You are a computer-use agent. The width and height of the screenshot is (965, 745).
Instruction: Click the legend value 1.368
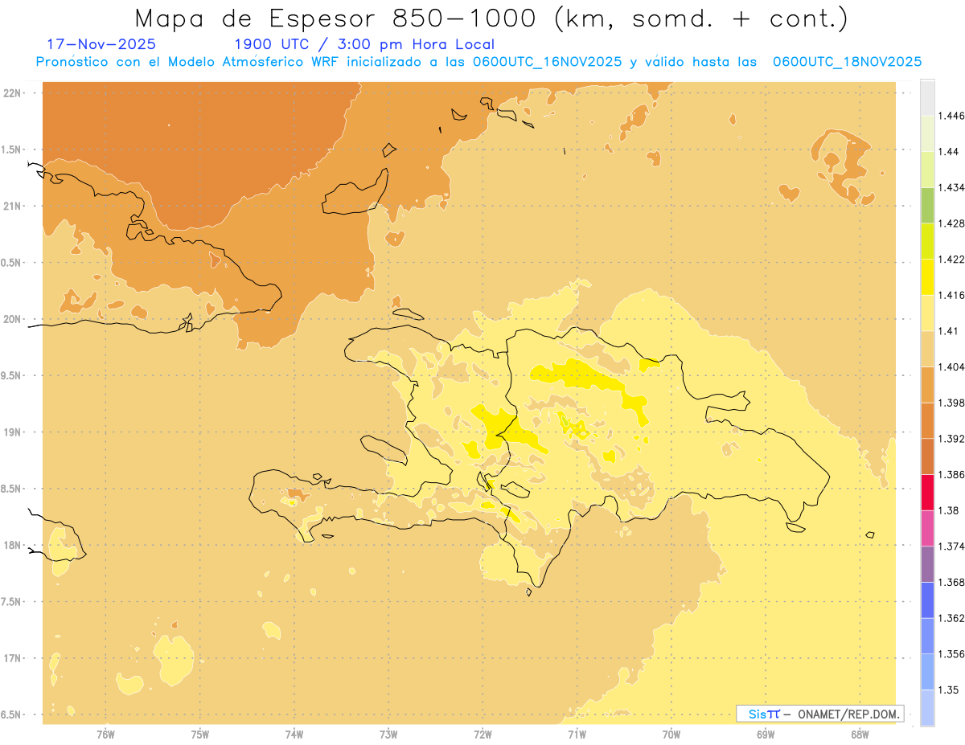click(x=952, y=582)
